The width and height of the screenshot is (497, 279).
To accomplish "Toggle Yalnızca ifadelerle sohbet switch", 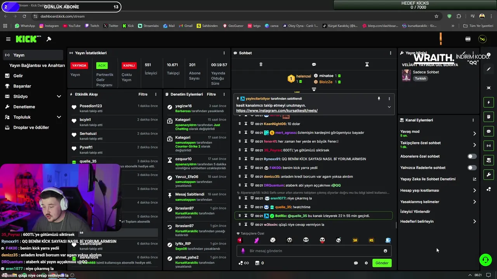I will [x=472, y=168].
